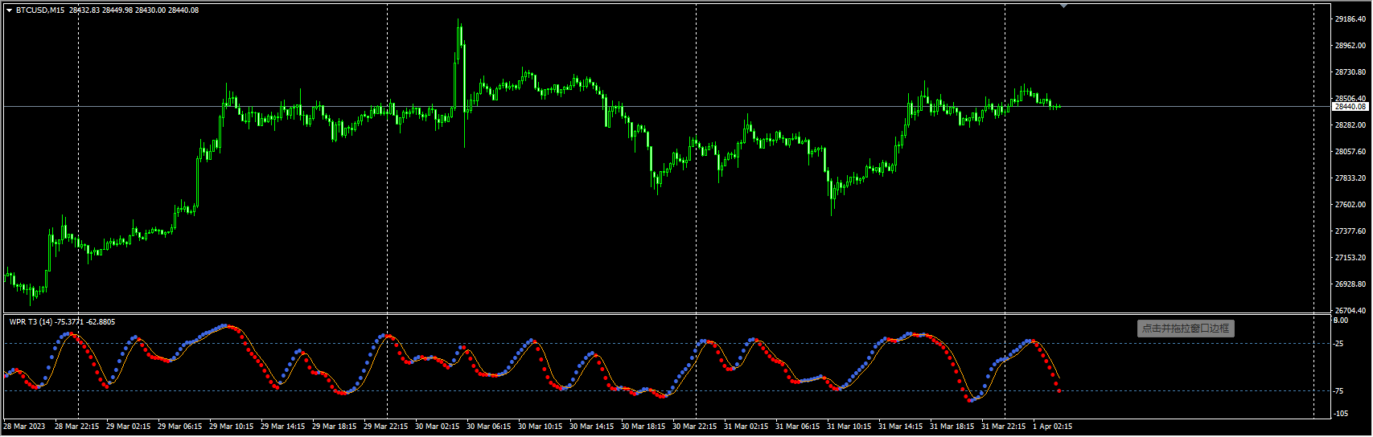Screen dimensions: 1373x437
Task: Select the 1 Apr 02:15 time axis label
Action: pos(1052,427)
